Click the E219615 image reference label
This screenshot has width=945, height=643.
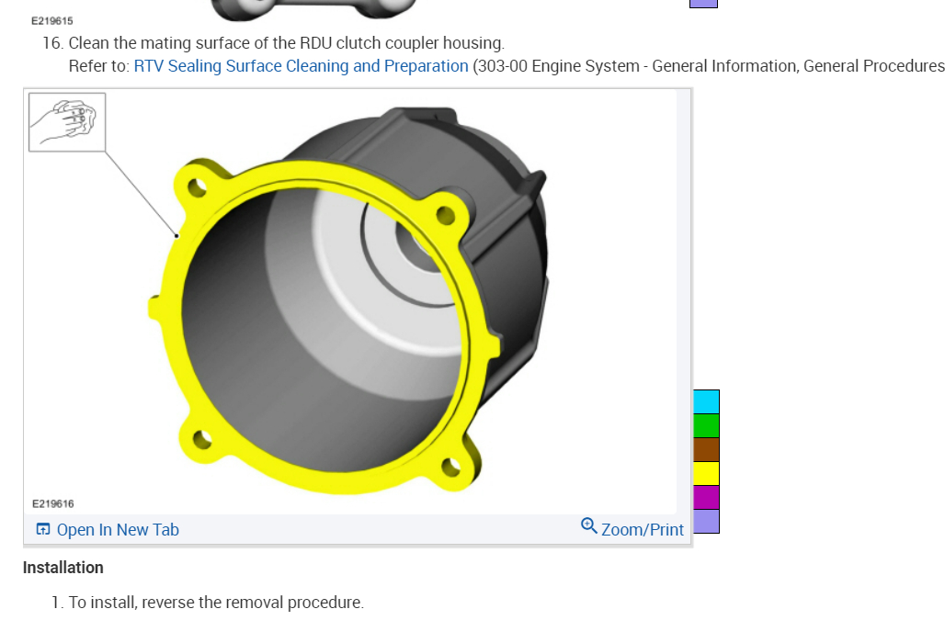pos(52,21)
